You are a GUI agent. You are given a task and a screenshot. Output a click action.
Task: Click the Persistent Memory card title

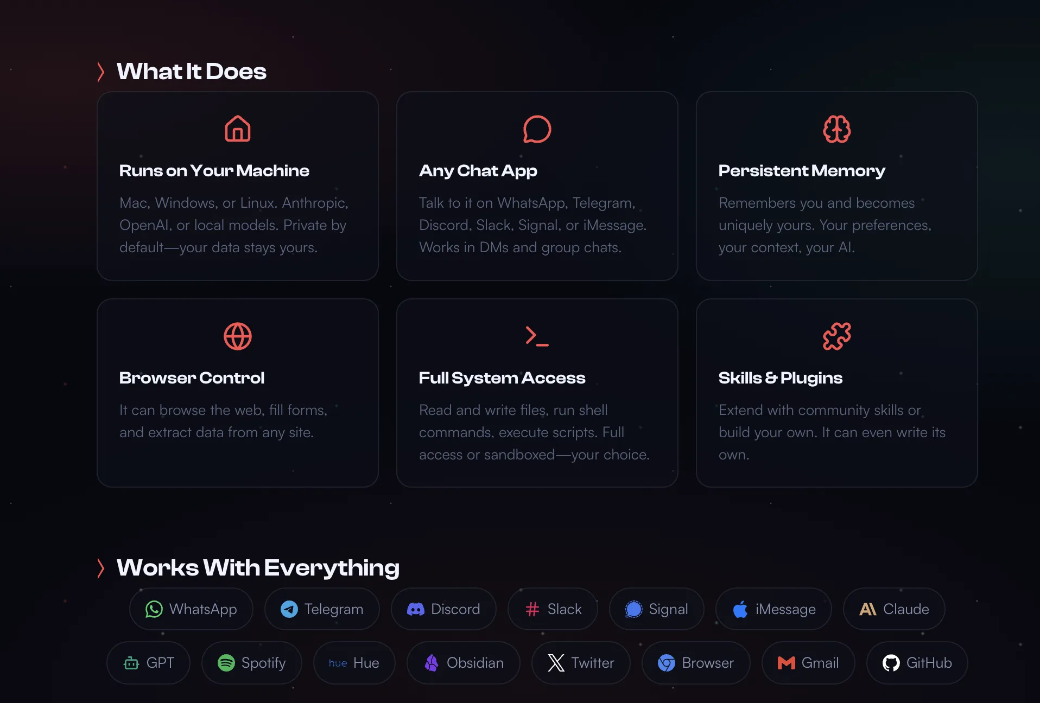(x=802, y=171)
